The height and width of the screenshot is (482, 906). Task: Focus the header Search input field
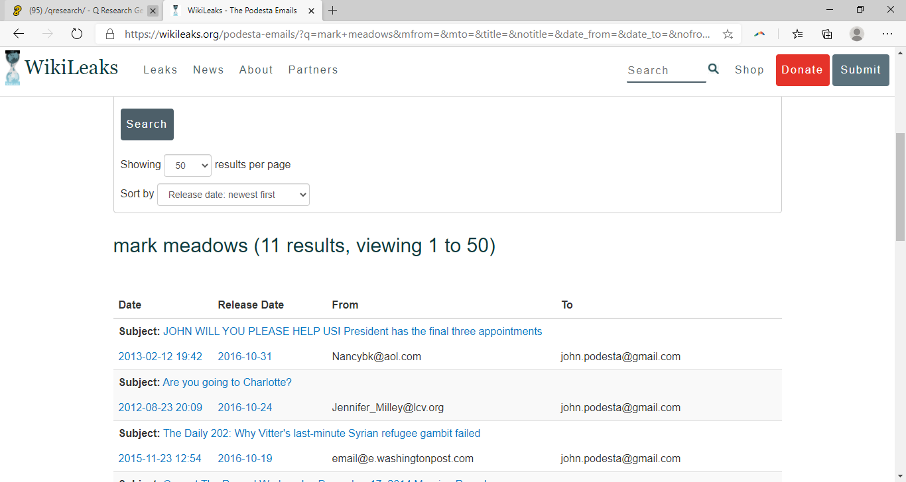666,70
